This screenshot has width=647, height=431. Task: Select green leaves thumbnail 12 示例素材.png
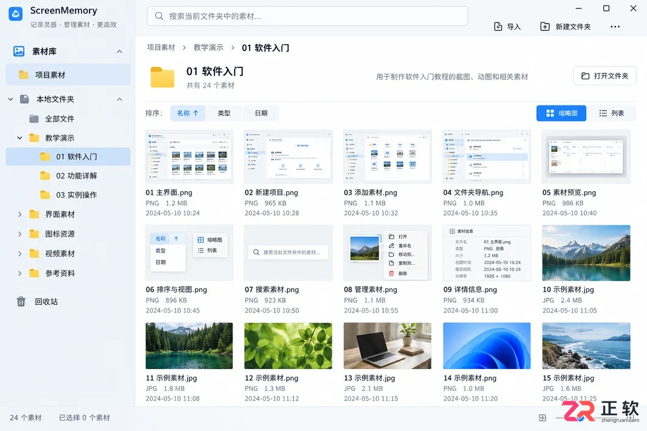coord(288,345)
